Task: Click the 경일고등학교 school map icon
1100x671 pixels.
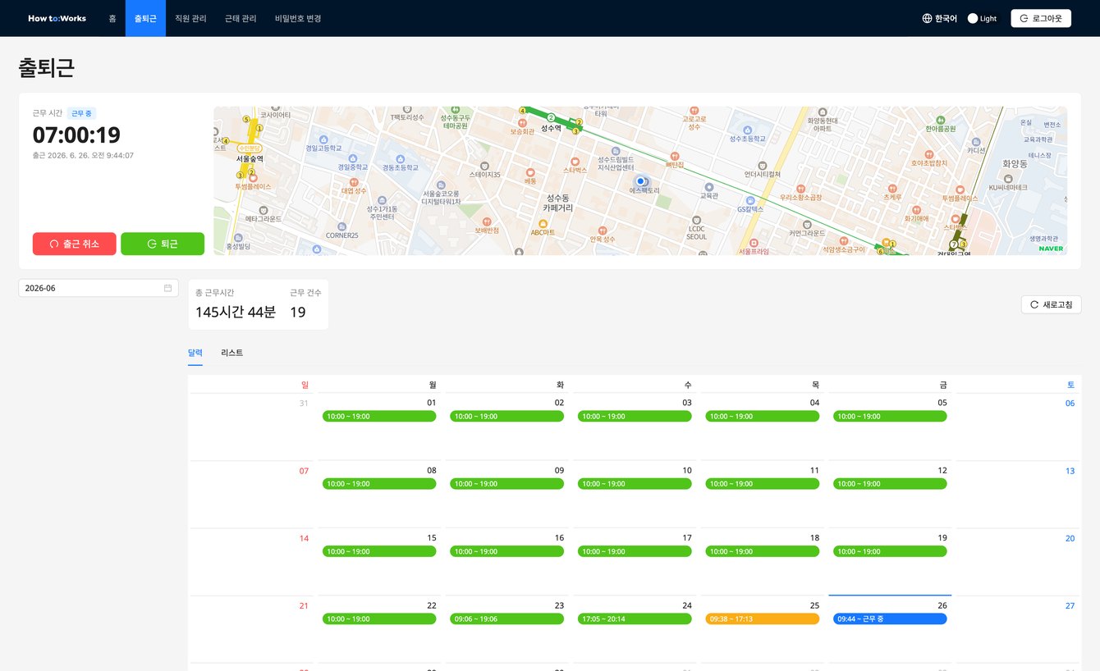Action: [x=322, y=140]
